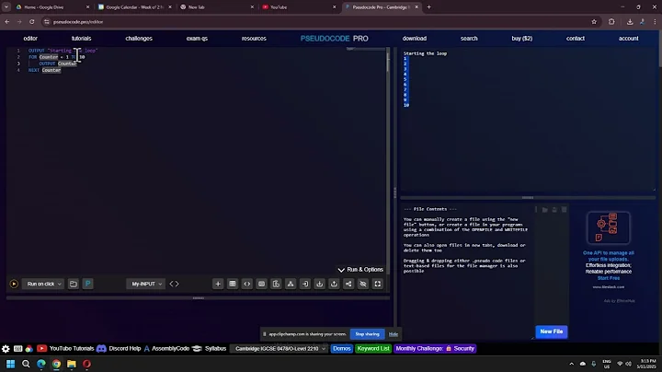Click the code brackets button in icon row
Viewport: 662px width, 372px height.
point(247,285)
